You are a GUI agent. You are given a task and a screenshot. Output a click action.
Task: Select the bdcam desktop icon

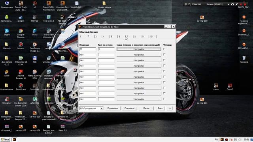(21, 46)
